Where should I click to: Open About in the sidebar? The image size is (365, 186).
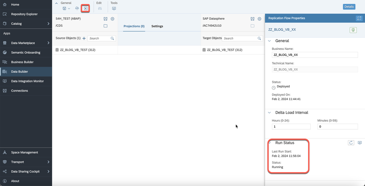[x=26, y=181]
